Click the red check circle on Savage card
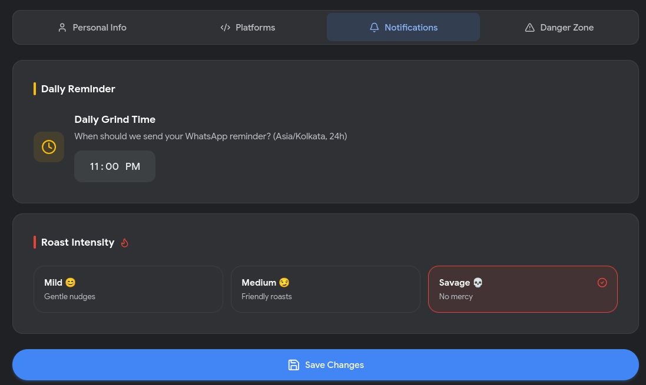 click(x=602, y=282)
